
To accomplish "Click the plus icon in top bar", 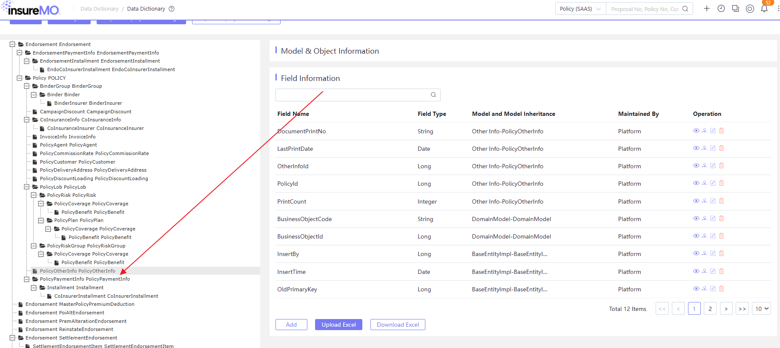I will 707,9.
